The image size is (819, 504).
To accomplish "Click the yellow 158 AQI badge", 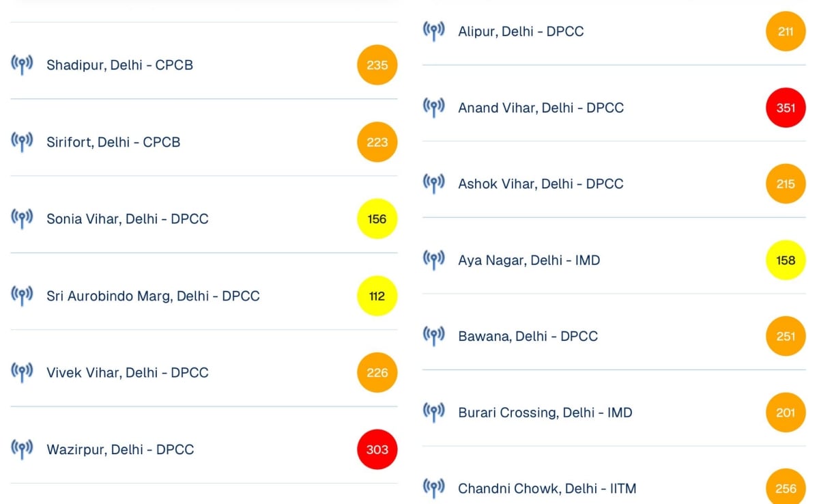I will (x=786, y=260).
